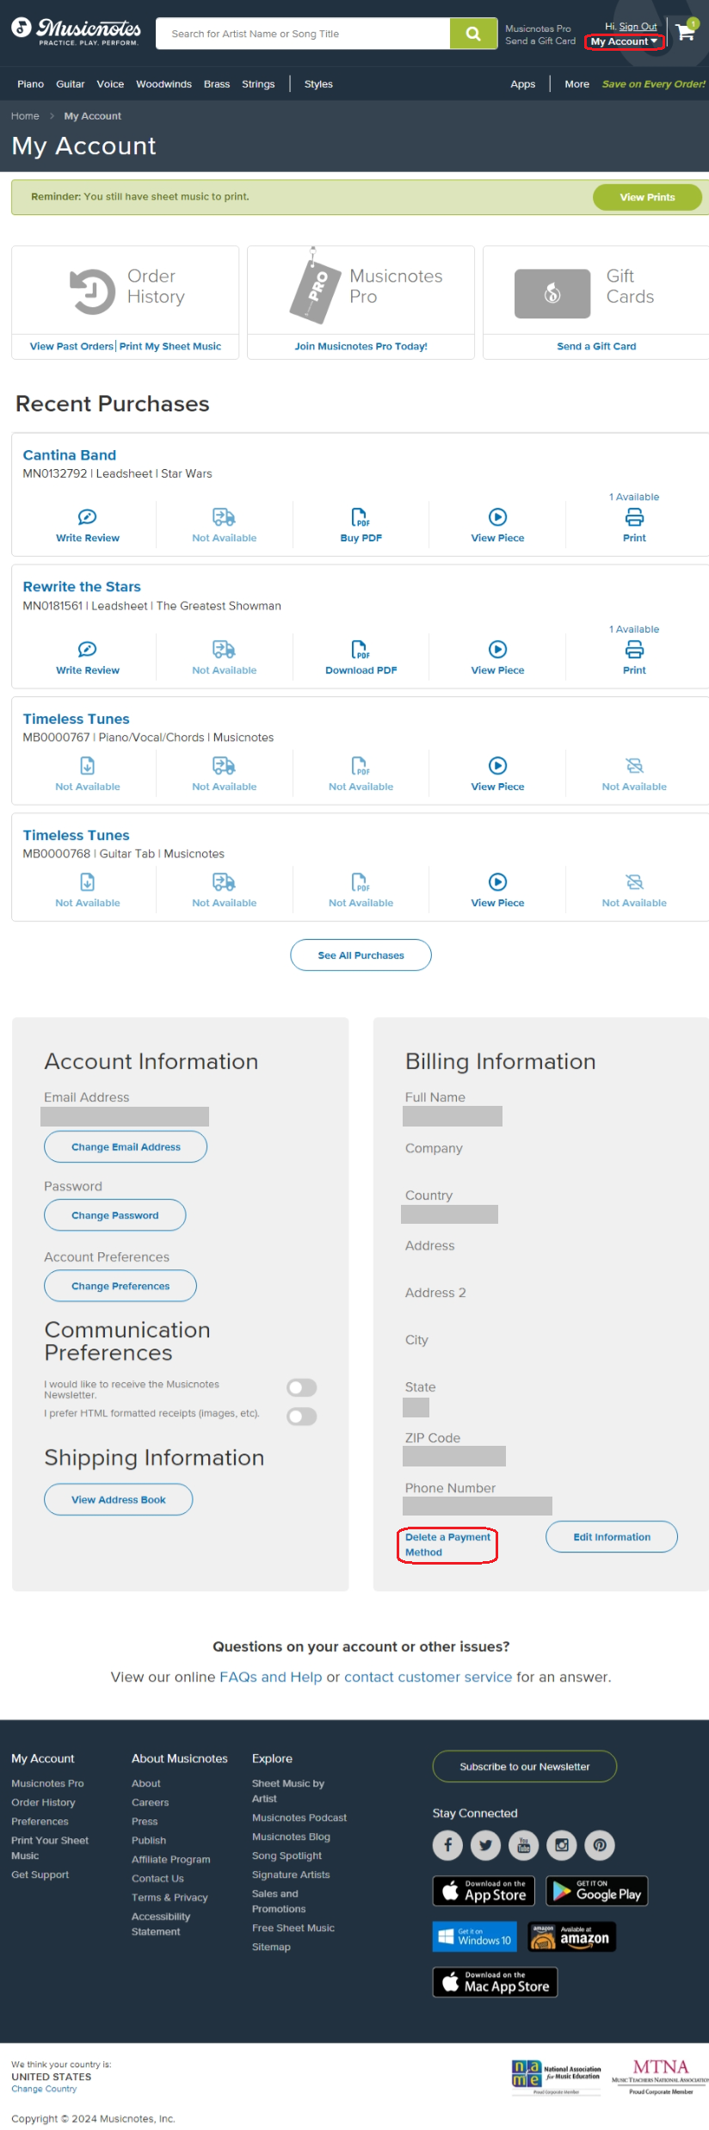Open the Styles menu
Image resolution: width=709 pixels, height=2130 pixels.
click(x=318, y=84)
